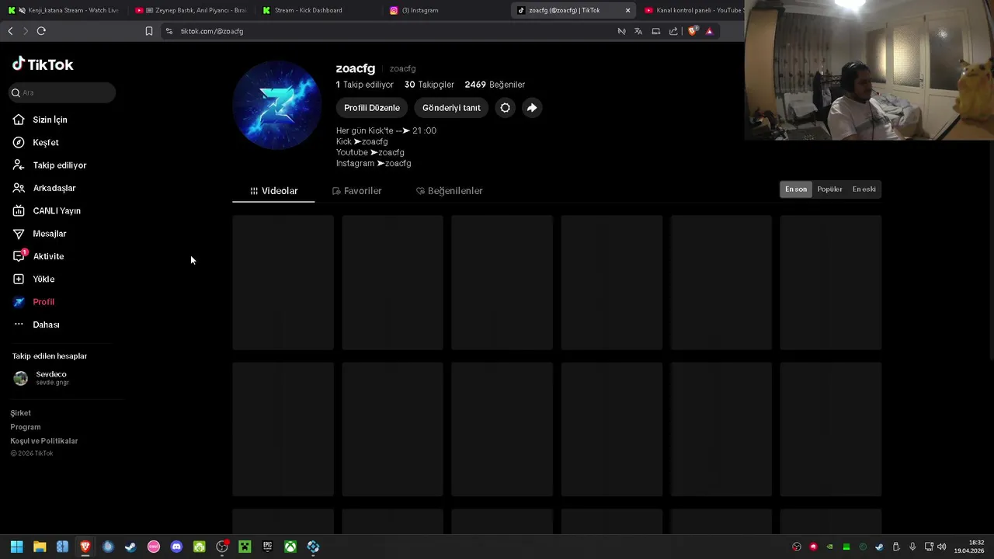Open Yükle upload page

[x=33, y=279]
